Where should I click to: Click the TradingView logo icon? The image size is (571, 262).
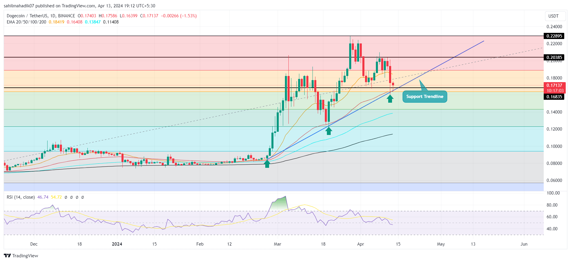pyautogui.click(x=7, y=256)
